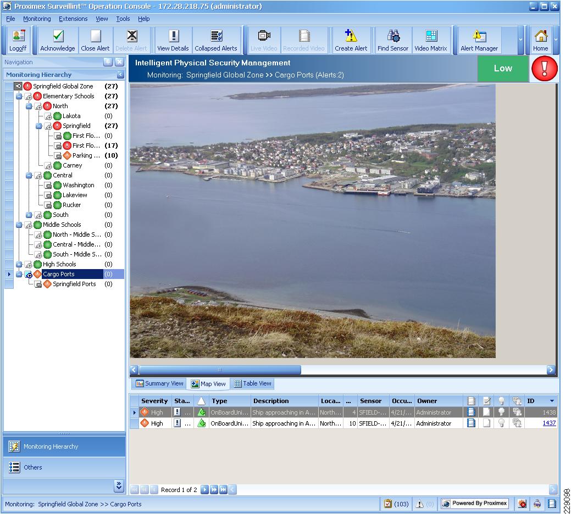Open the Monitoring Hierarchy panel button
The image size is (571, 514).
64,446
